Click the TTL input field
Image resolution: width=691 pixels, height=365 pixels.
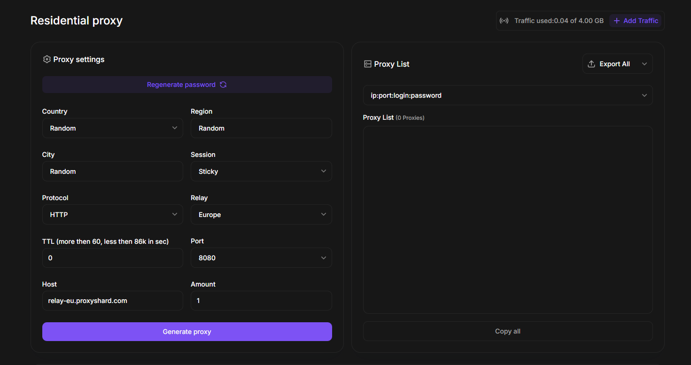(x=113, y=258)
